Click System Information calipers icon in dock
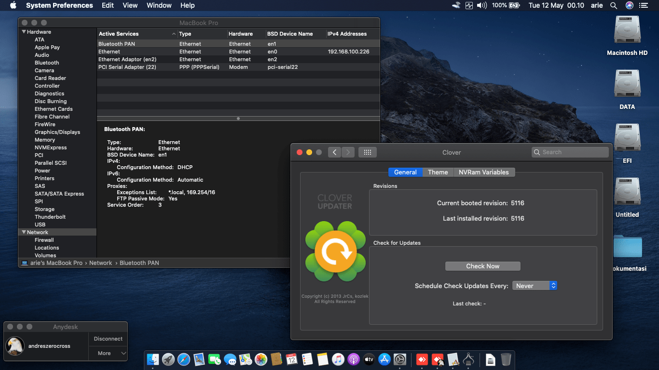The image size is (659, 370). [x=468, y=359]
